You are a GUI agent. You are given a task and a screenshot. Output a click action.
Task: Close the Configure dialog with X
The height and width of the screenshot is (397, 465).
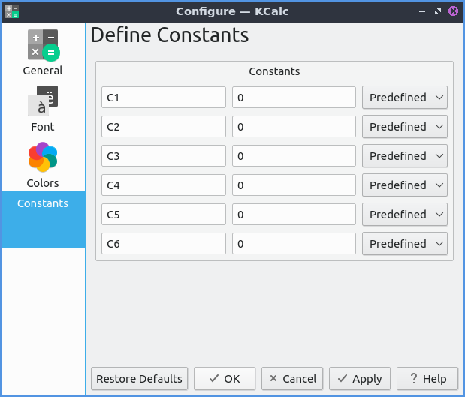click(x=453, y=11)
